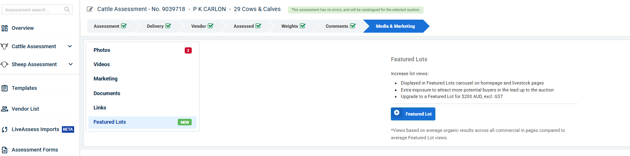Click the cattle head icon in sidebar
The image size is (630, 156).
(x=5, y=47)
